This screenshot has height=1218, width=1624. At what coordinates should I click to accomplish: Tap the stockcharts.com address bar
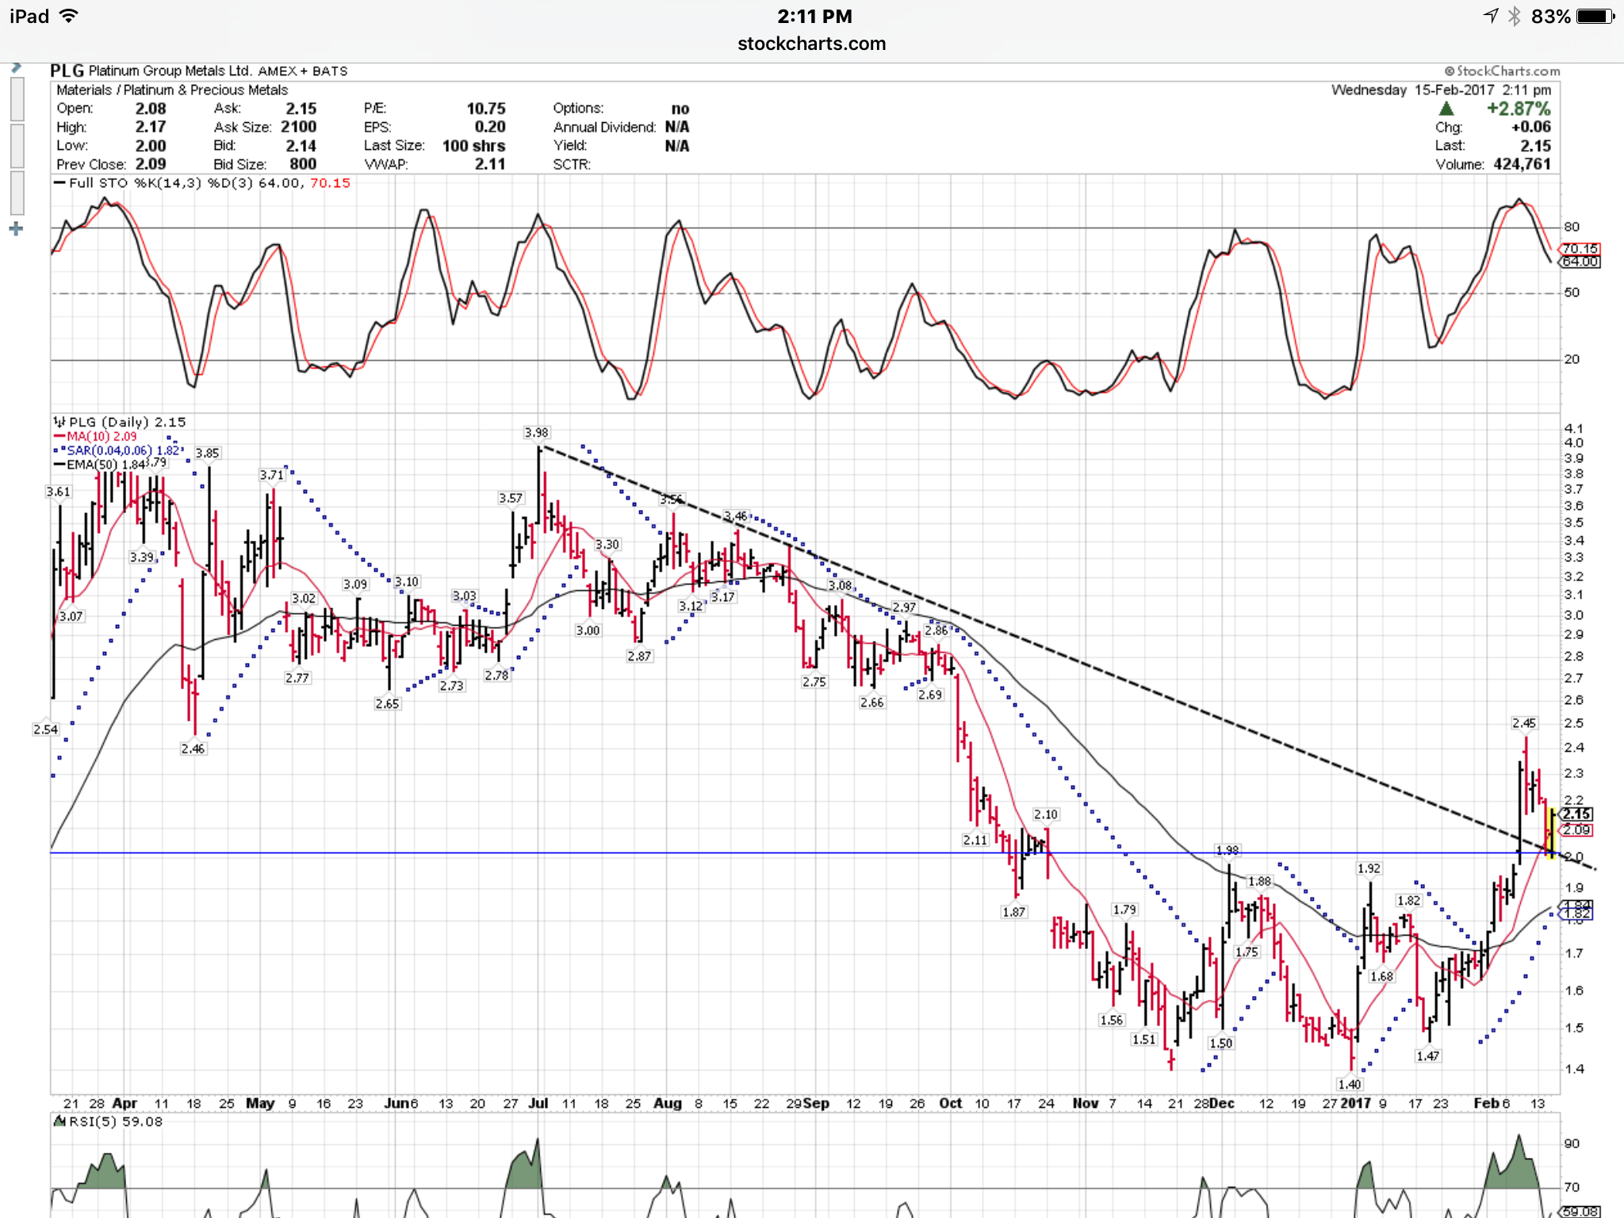coord(811,44)
